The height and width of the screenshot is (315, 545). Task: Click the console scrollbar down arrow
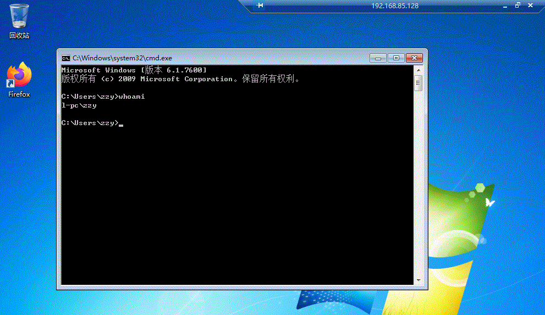(419, 280)
